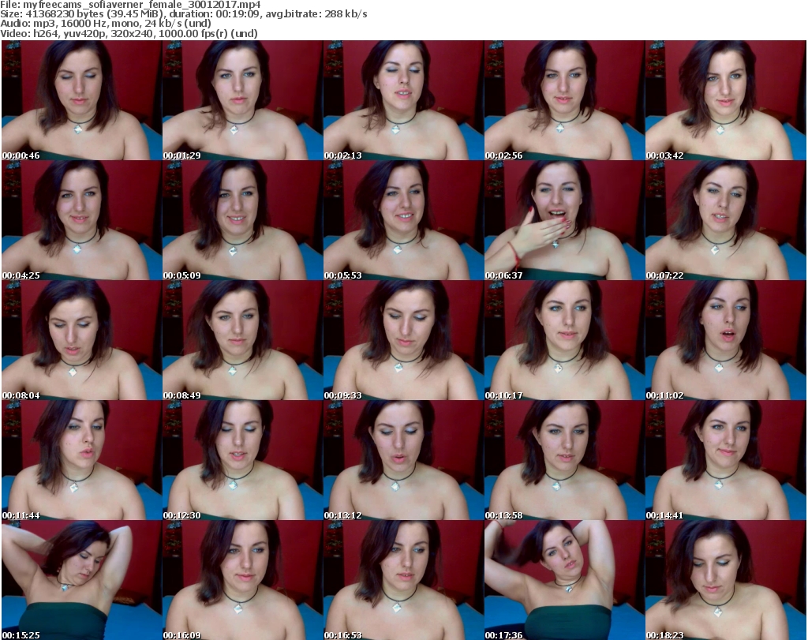Click the 'Audio: mp3, 16000 Hz' line
This screenshot has height=640, width=808.
pyautogui.click(x=106, y=24)
